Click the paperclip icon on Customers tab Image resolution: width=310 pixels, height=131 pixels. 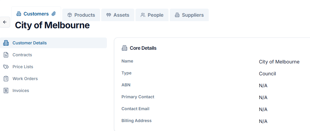[54, 14]
